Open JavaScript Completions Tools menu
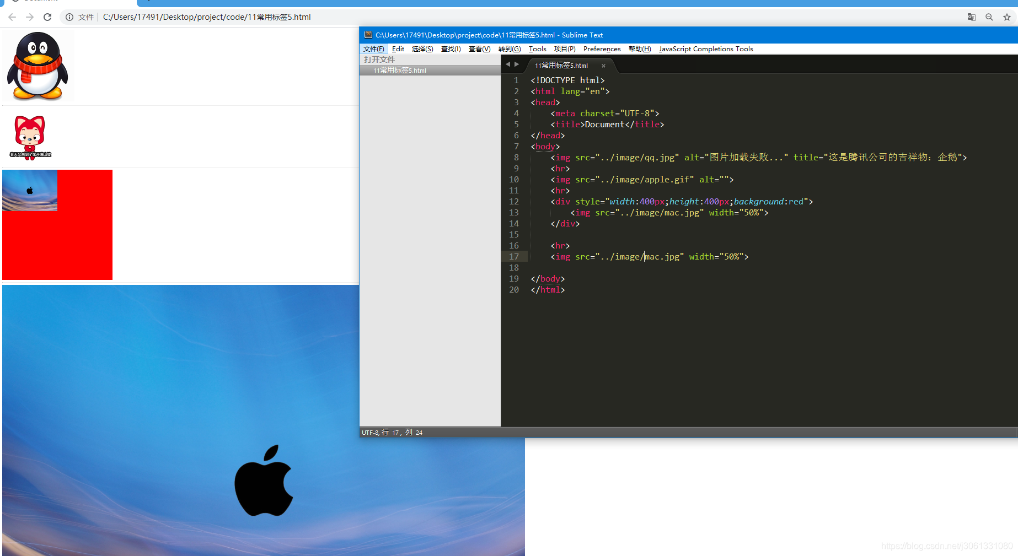 706,49
